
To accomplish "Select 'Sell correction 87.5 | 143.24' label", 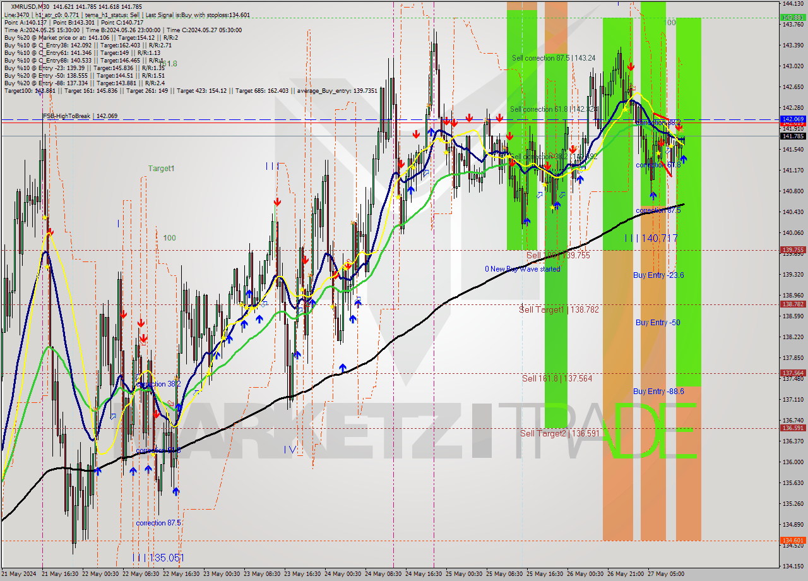I will (x=553, y=58).
